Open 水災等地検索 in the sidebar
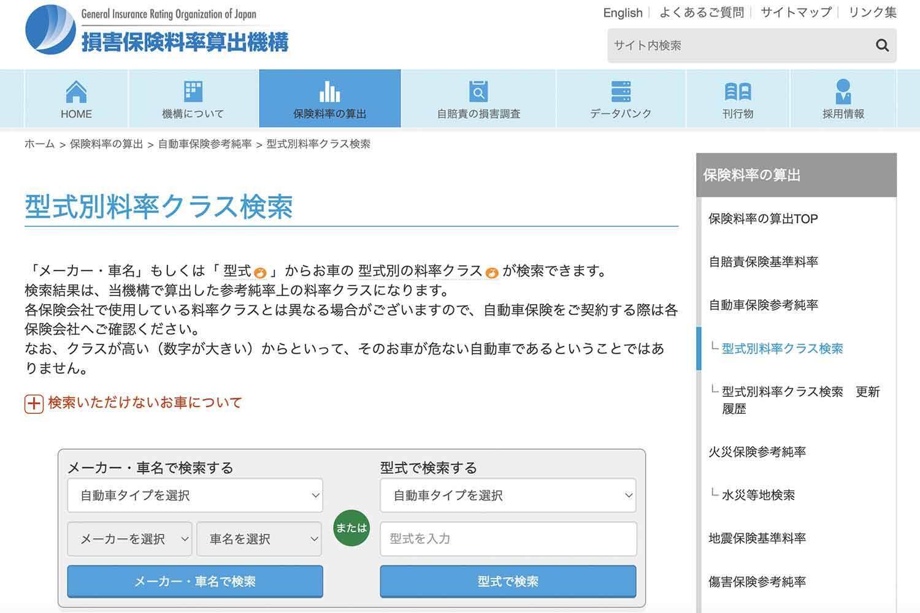Image resolution: width=920 pixels, height=613 pixels. (758, 495)
